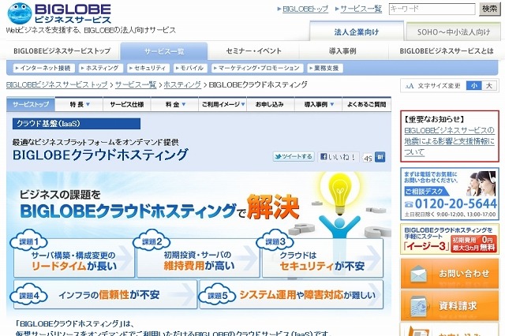Click the 課題4 cloud badge

(29, 295)
